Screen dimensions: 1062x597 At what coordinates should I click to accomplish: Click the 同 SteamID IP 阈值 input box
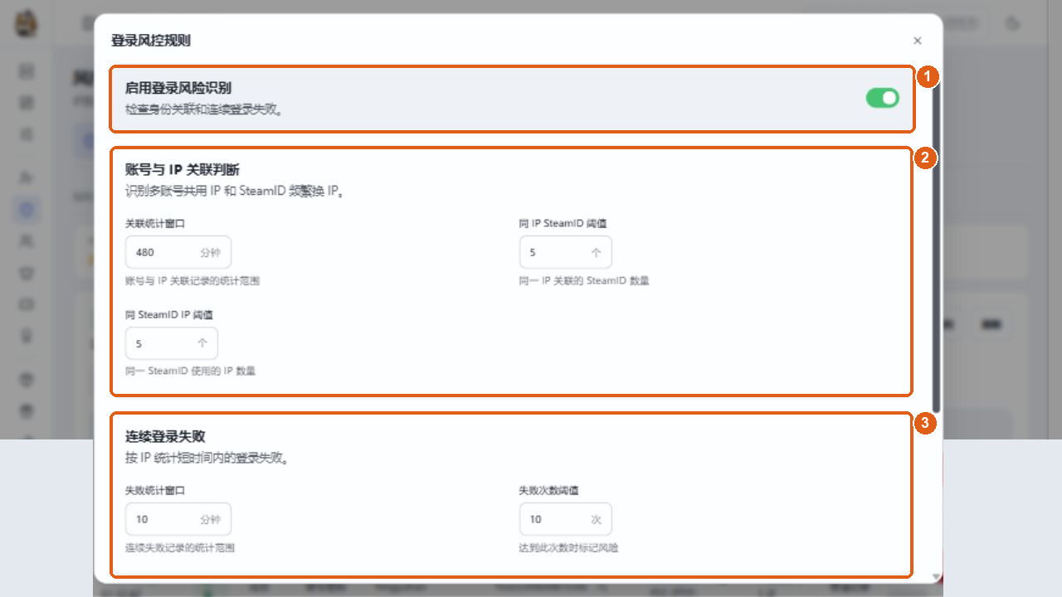pyautogui.click(x=172, y=343)
